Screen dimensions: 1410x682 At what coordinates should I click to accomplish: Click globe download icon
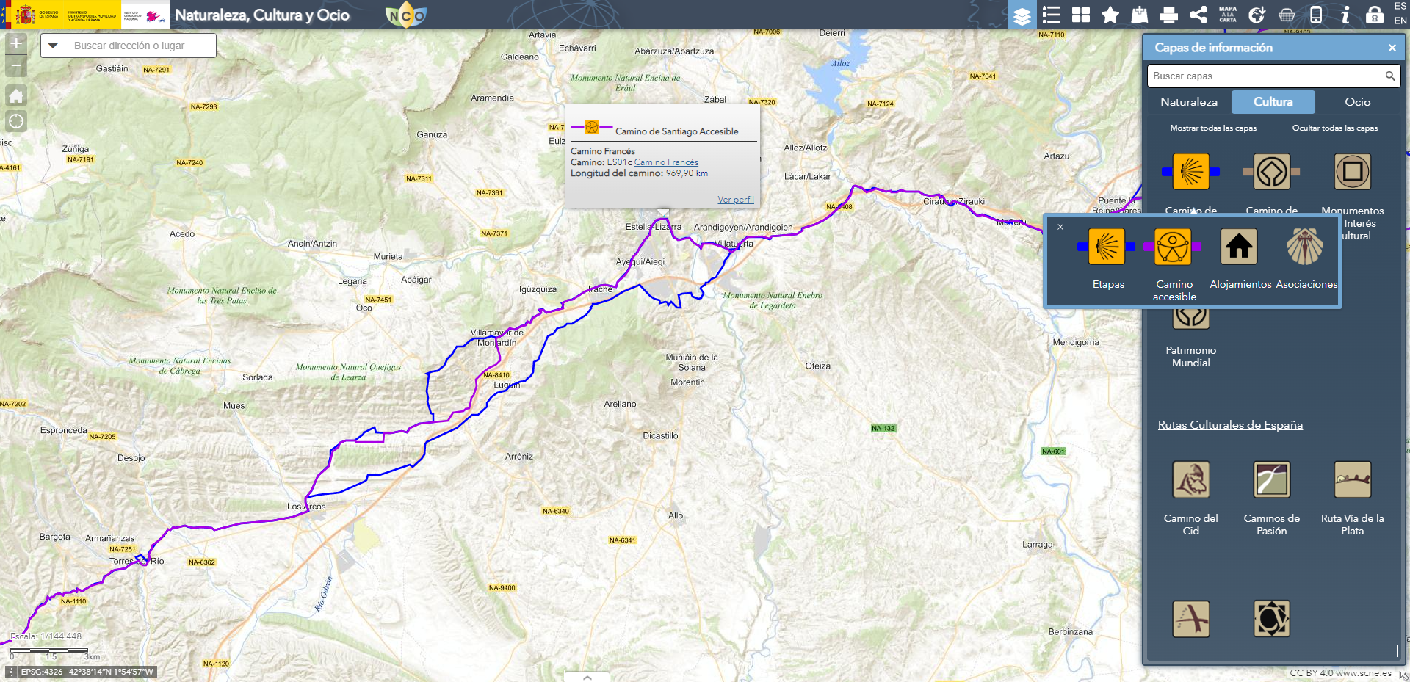[1257, 15]
